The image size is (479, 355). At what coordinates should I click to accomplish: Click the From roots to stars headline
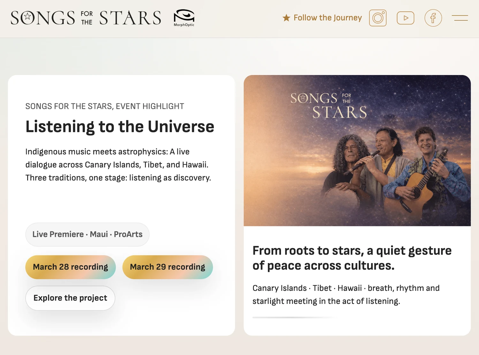coord(352,258)
